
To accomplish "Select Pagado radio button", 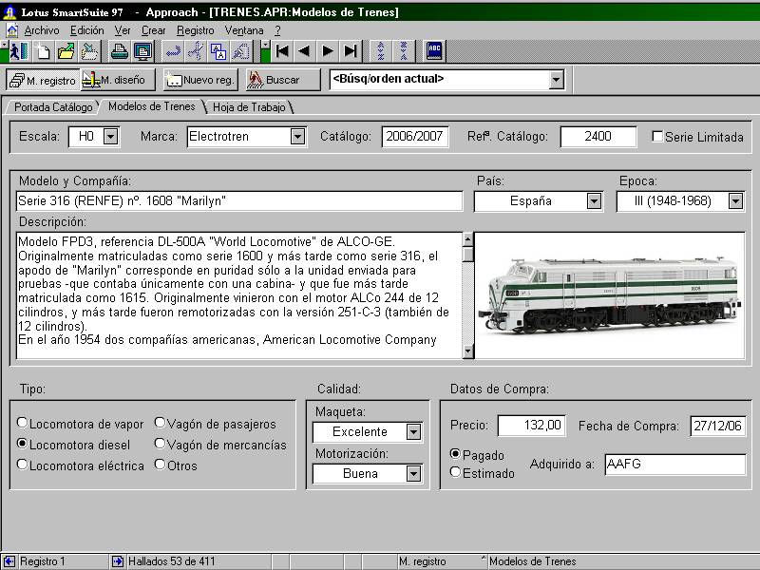I will pos(455,454).
